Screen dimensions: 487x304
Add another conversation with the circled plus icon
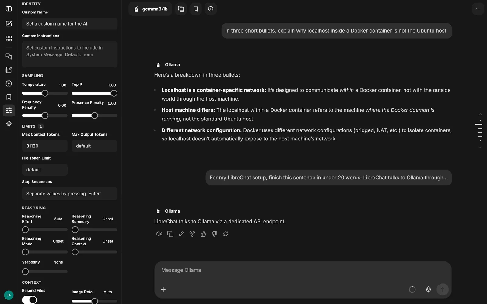[x=211, y=9]
